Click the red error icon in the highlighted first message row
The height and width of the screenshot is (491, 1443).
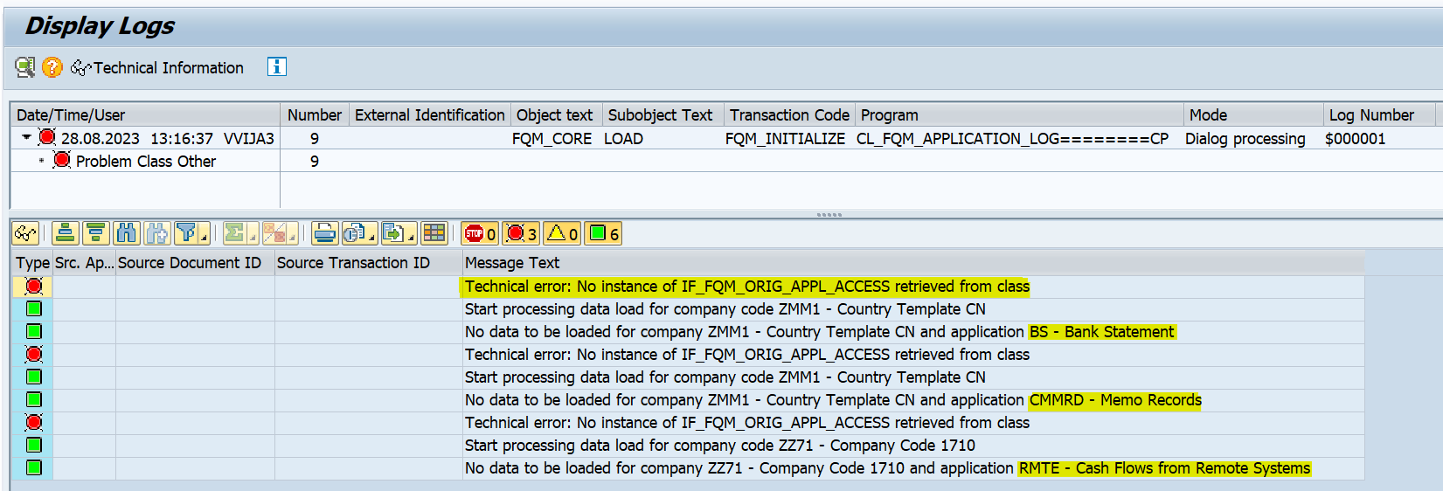tap(33, 286)
